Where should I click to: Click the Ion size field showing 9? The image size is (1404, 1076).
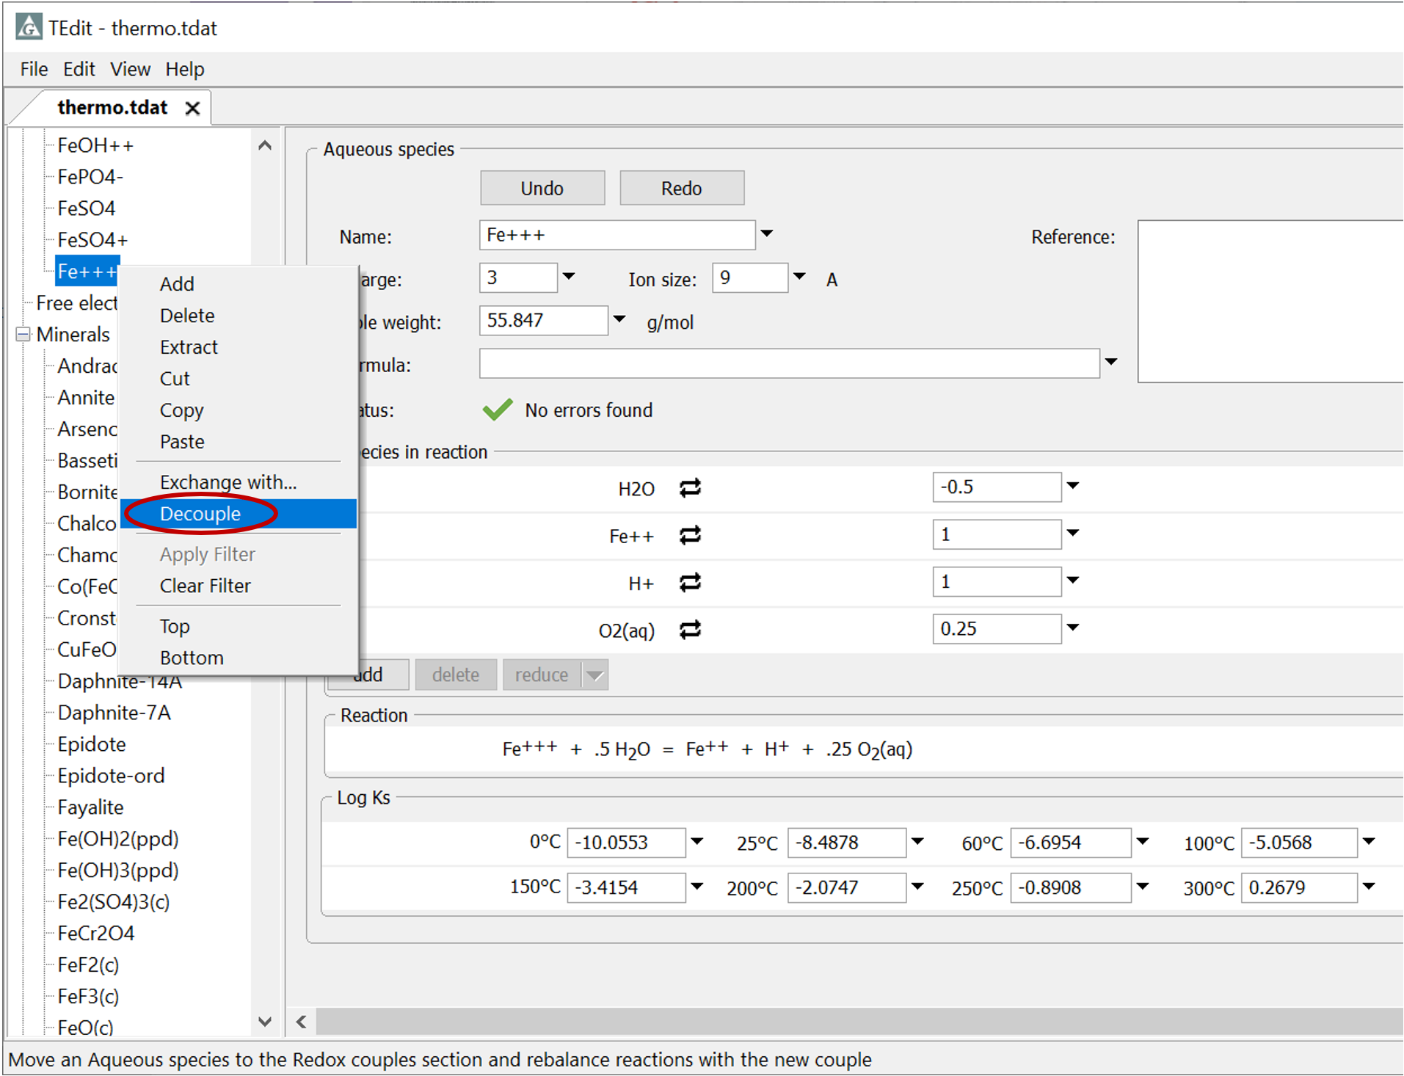point(750,278)
